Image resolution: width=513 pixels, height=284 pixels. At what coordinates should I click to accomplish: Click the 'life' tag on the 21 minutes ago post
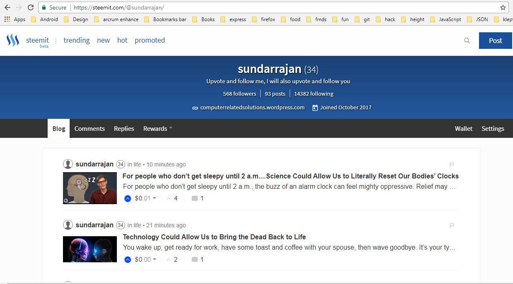coord(137,225)
